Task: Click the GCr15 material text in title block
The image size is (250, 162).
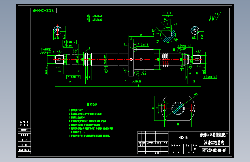Action: pyautogui.click(x=183, y=137)
